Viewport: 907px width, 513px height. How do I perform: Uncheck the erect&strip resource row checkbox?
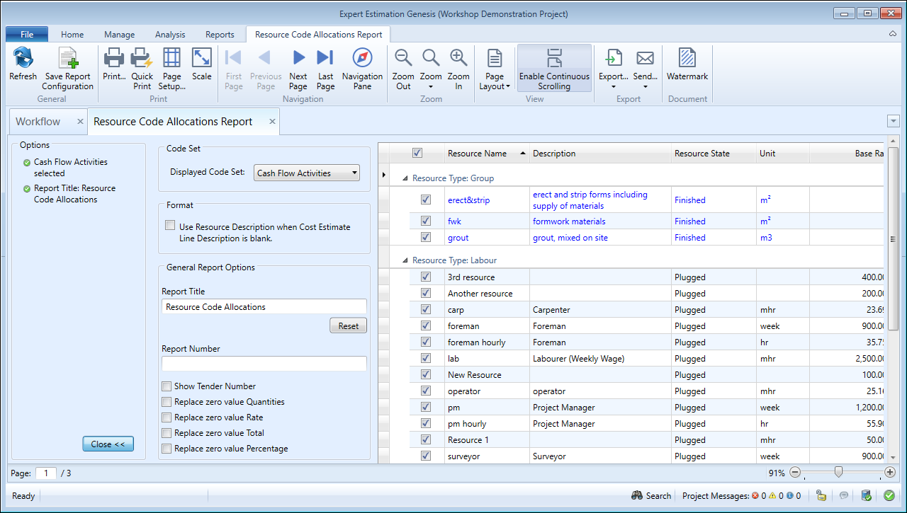tap(426, 200)
